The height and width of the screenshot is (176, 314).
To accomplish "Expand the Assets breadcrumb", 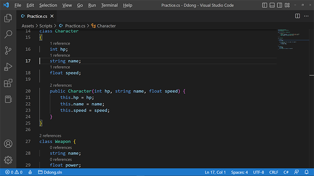I will tap(28, 26).
